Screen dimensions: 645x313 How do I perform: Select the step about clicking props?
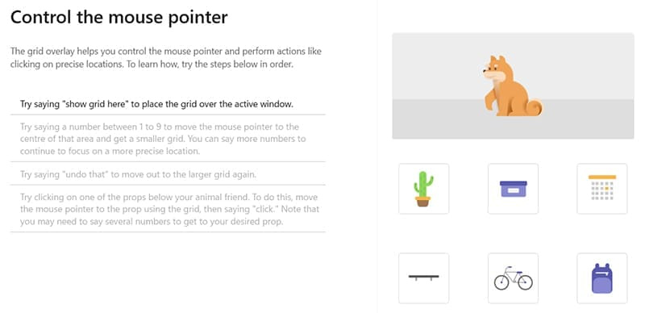[168, 209]
